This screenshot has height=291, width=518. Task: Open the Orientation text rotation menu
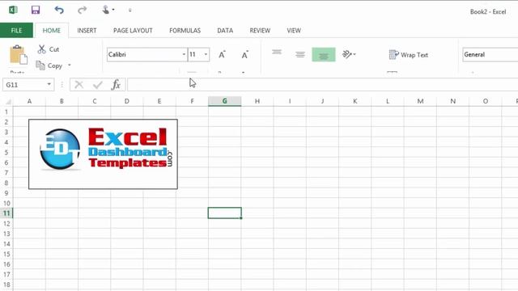coord(349,54)
